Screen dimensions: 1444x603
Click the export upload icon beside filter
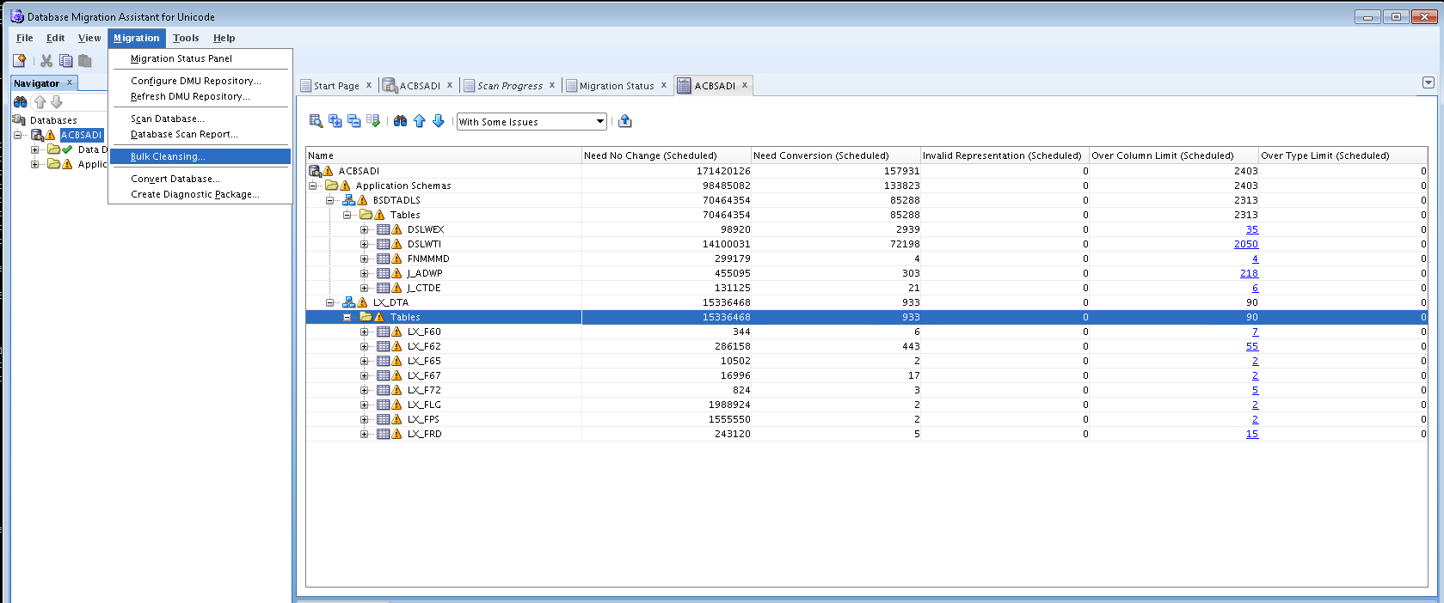pyautogui.click(x=625, y=121)
